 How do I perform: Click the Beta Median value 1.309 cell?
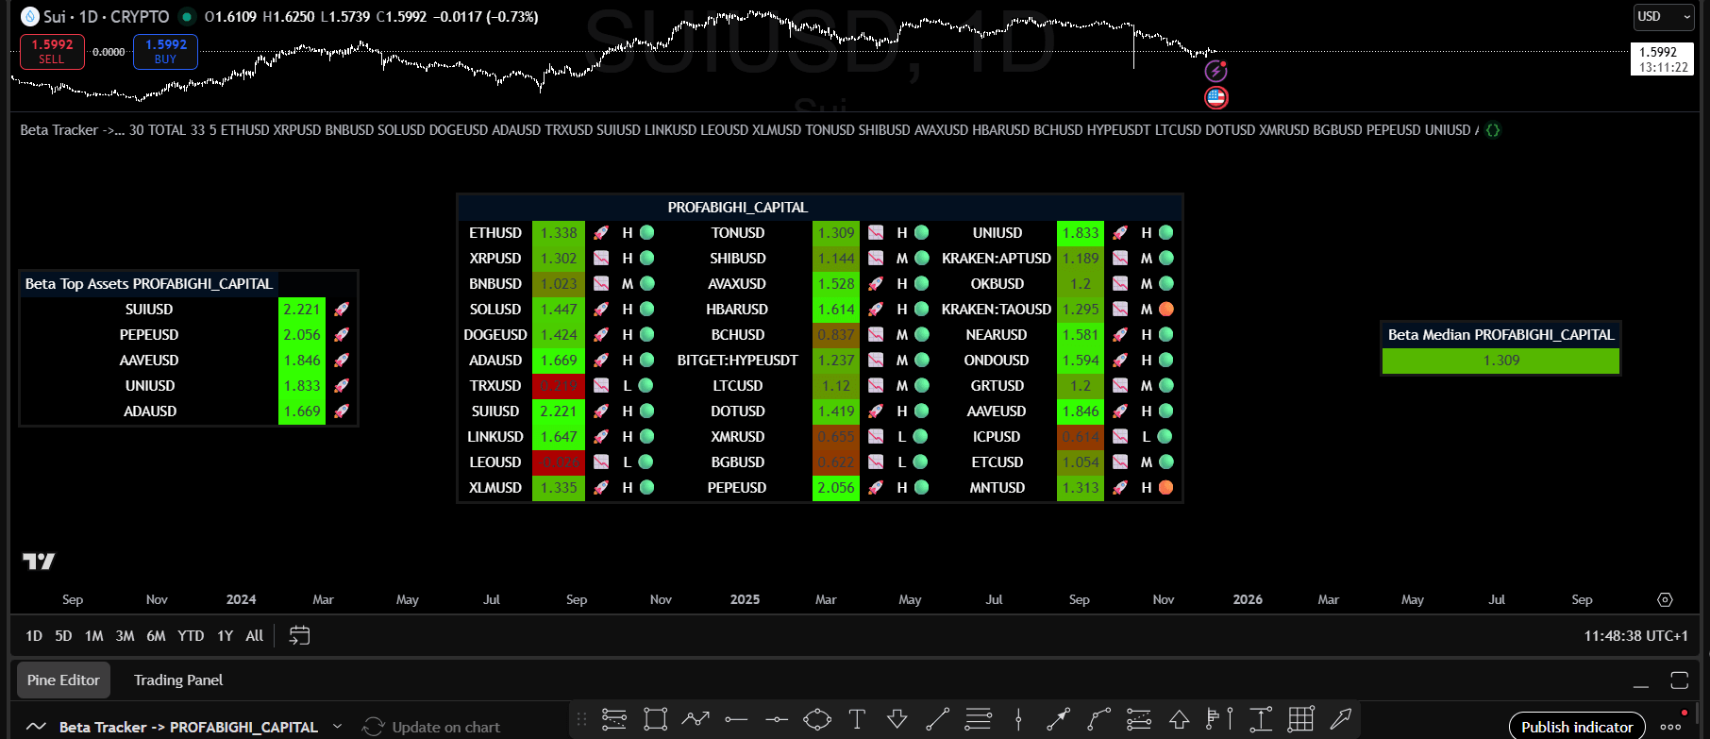[1500, 361]
